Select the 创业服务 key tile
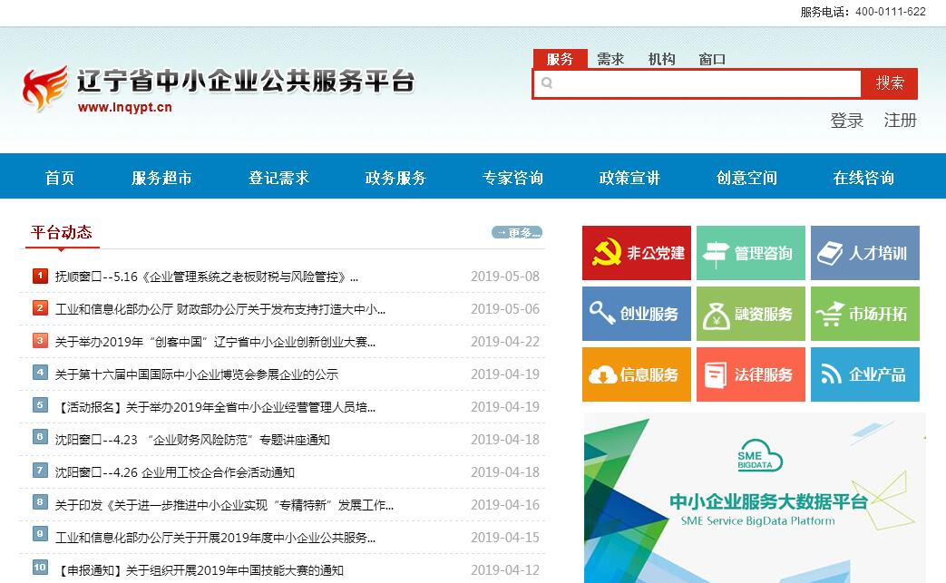946x583 pixels. click(x=637, y=314)
